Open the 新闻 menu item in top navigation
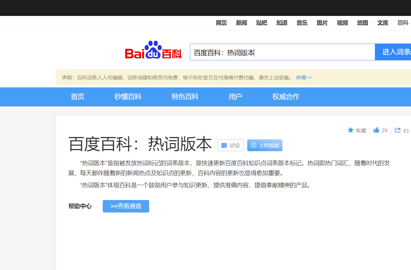This screenshot has width=411, height=270. 241,23
